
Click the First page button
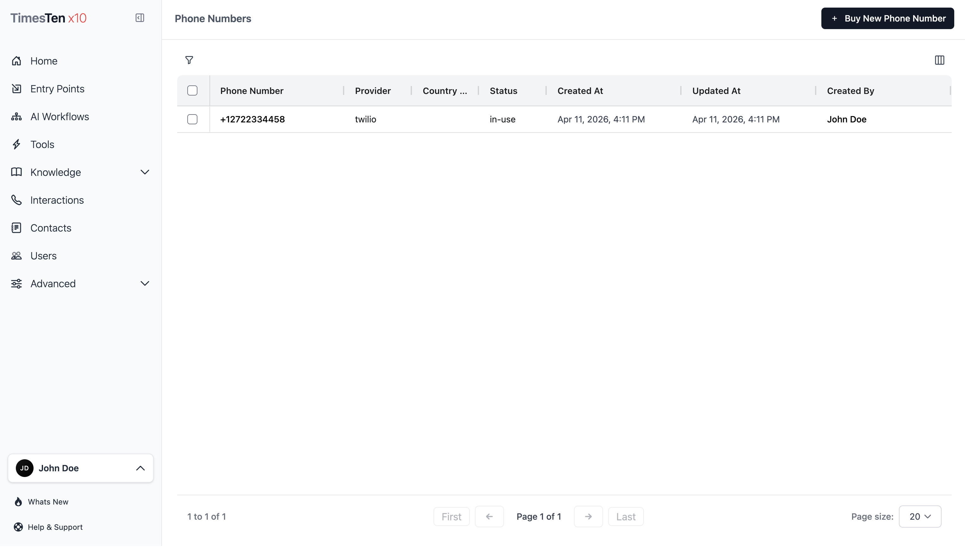pyautogui.click(x=451, y=517)
